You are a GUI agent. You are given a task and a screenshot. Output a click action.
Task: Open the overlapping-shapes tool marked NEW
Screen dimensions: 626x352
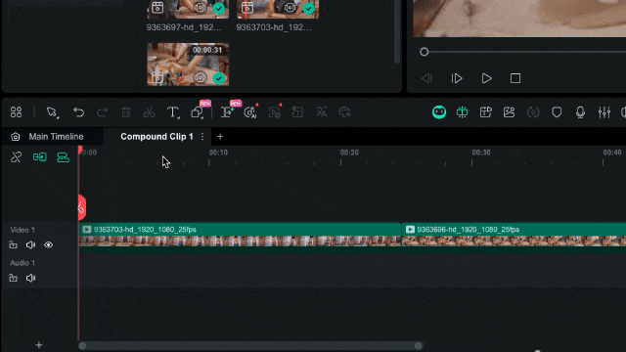point(198,112)
